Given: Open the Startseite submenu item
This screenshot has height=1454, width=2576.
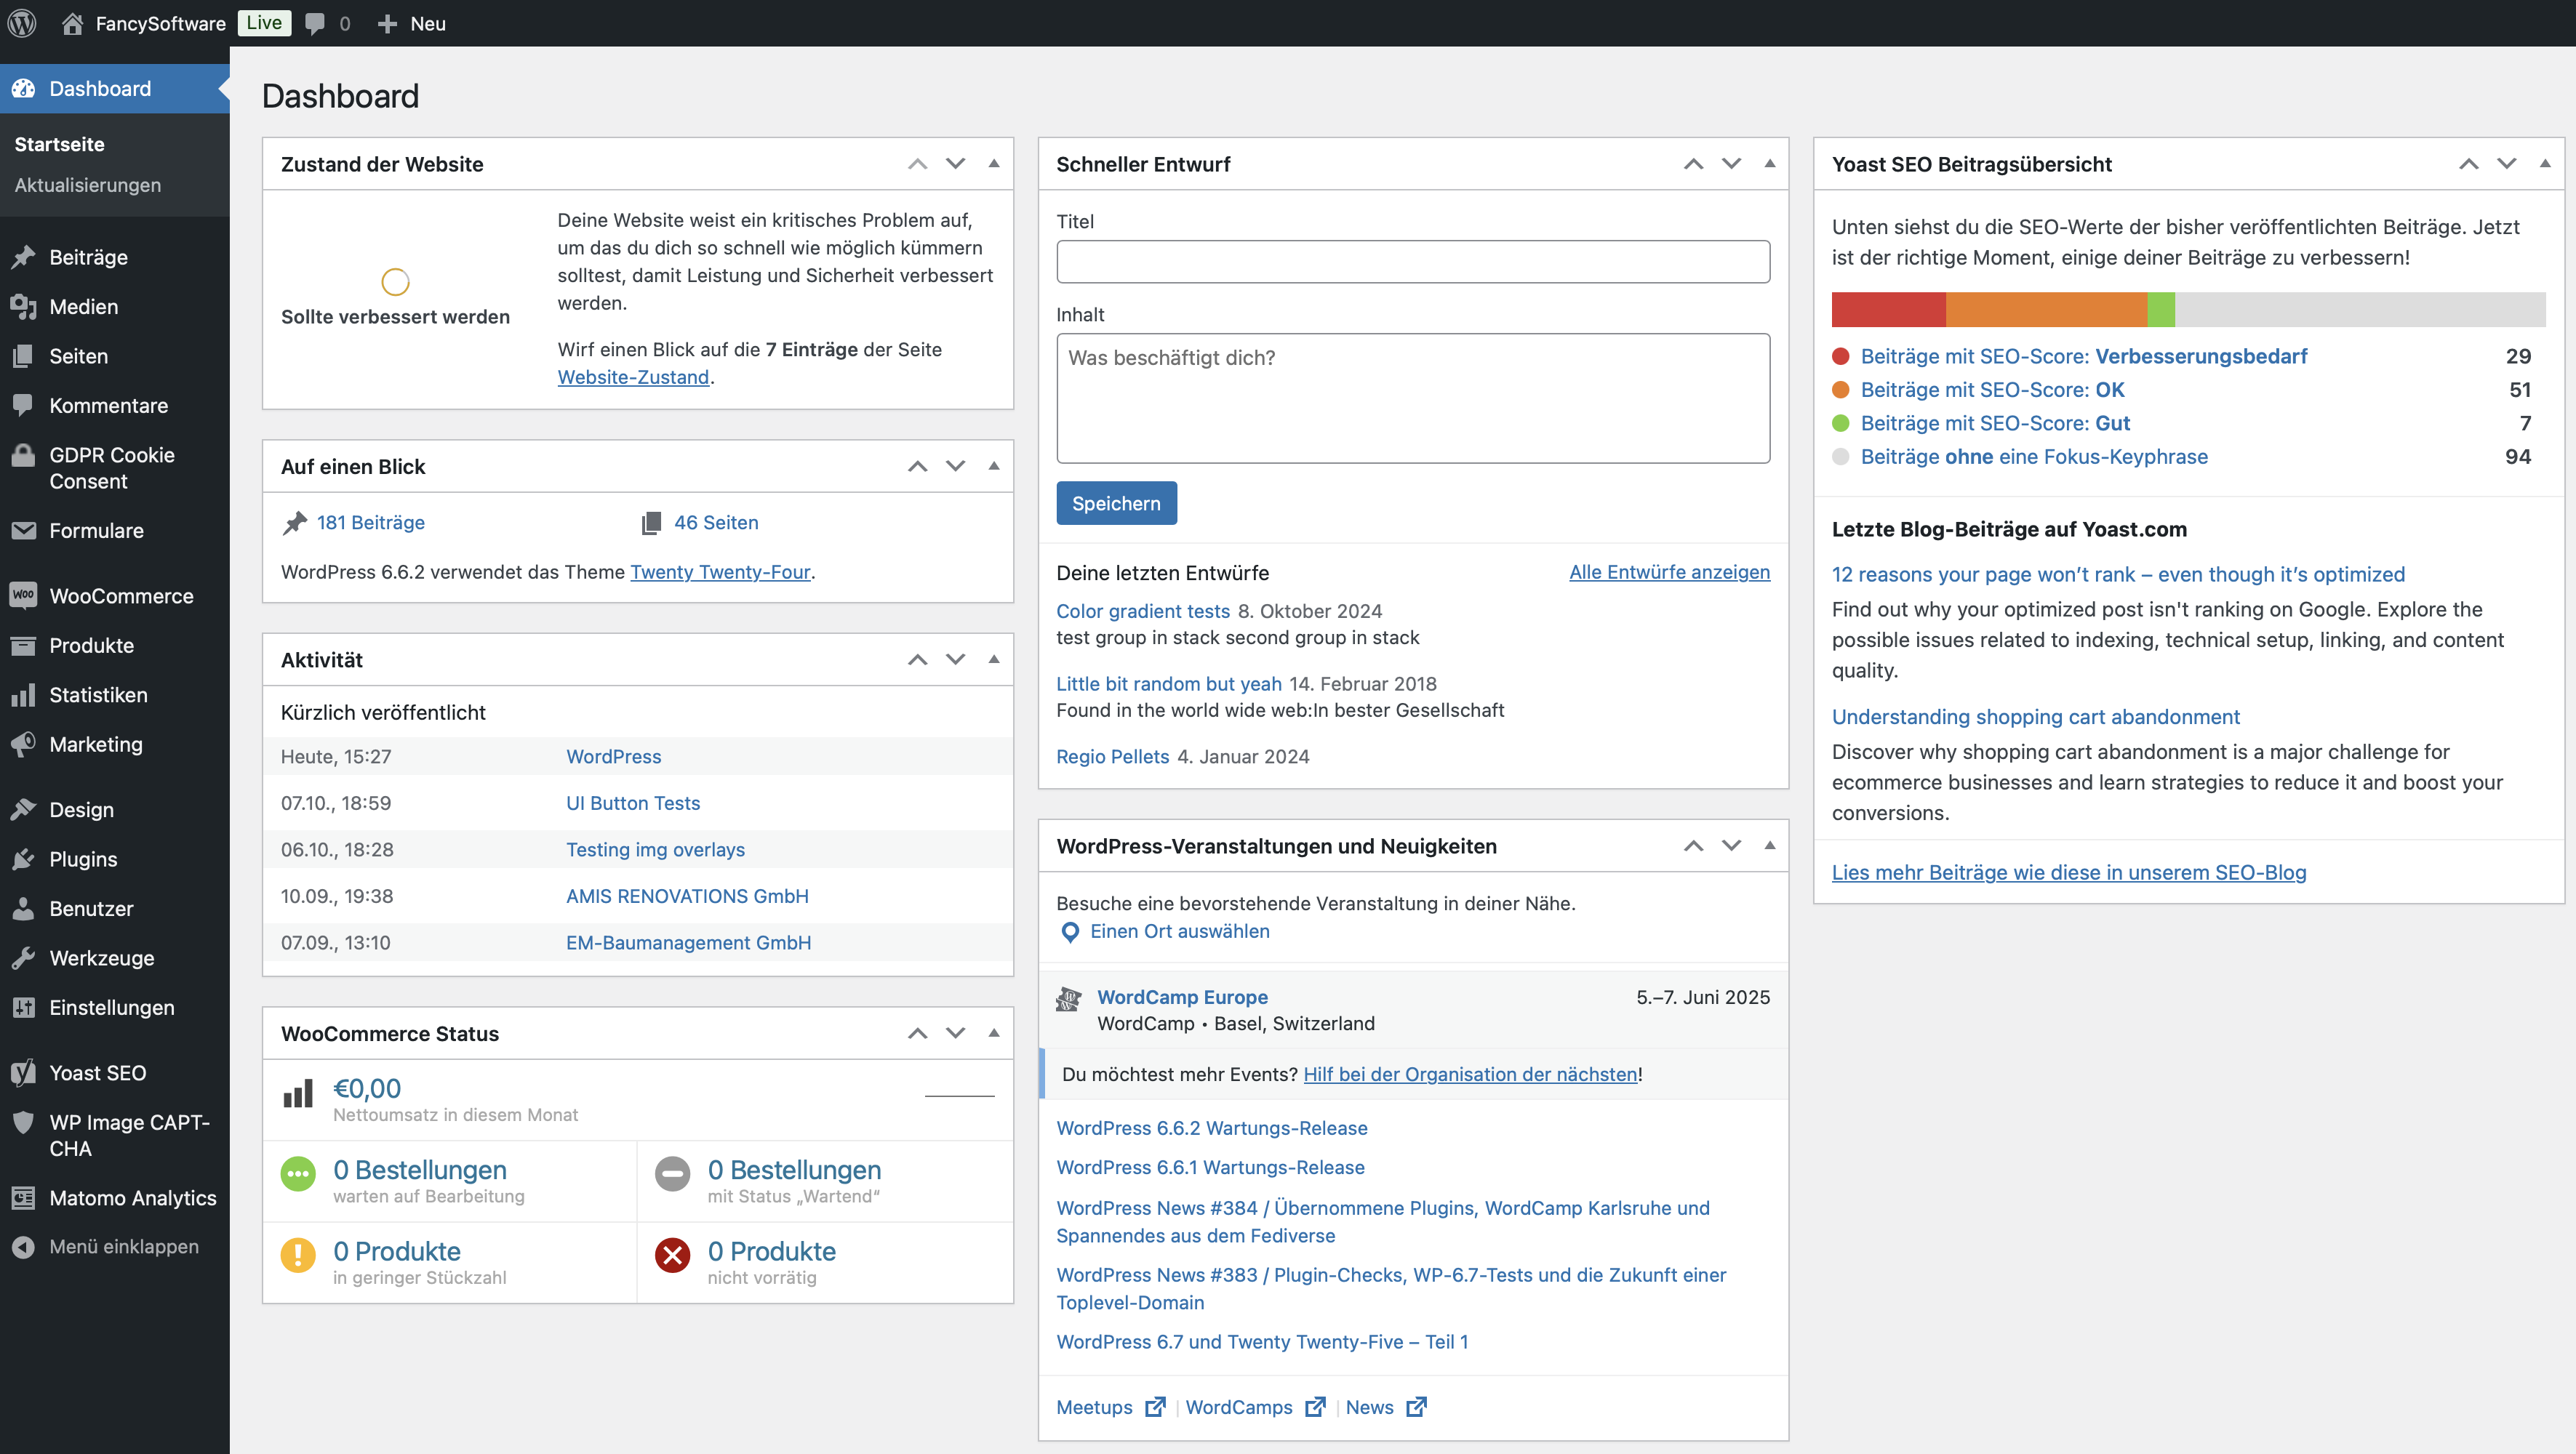Looking at the screenshot, I should coord(59,144).
